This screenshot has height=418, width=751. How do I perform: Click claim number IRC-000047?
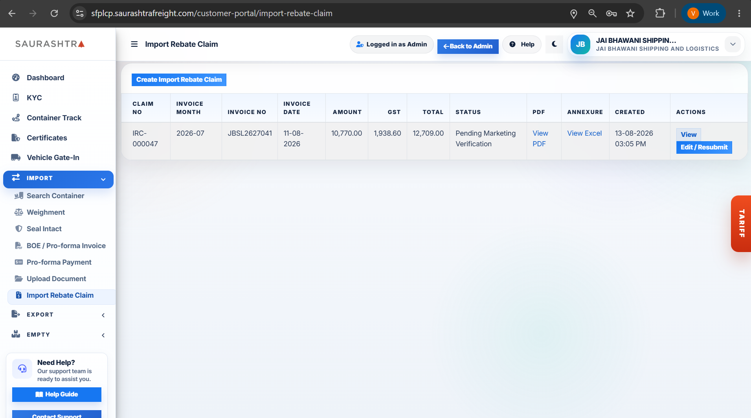coord(145,138)
